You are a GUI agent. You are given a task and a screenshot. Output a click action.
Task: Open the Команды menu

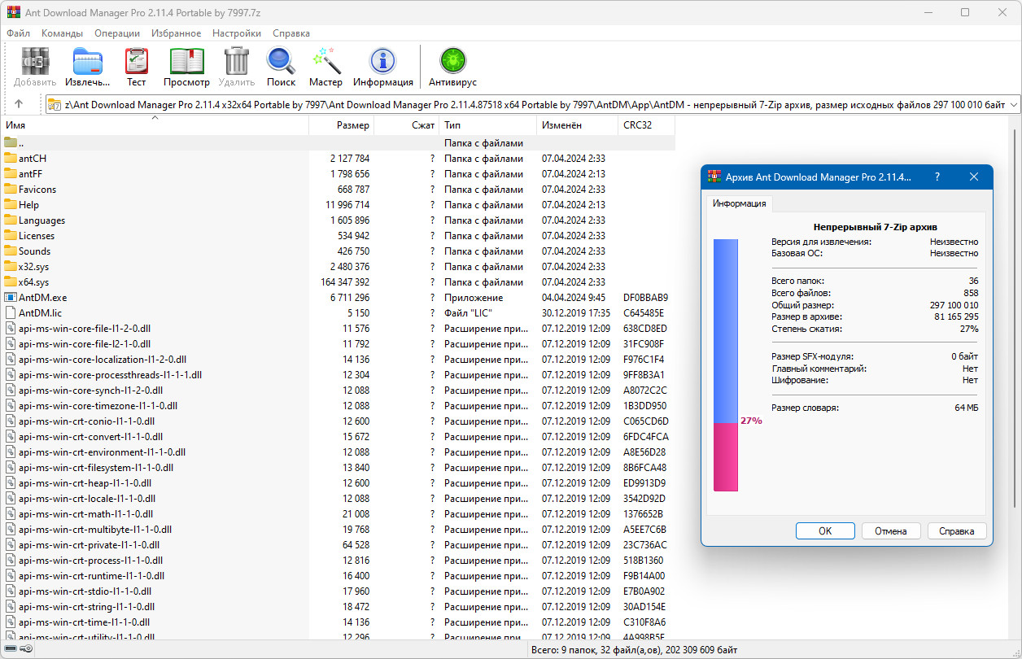pyautogui.click(x=62, y=33)
